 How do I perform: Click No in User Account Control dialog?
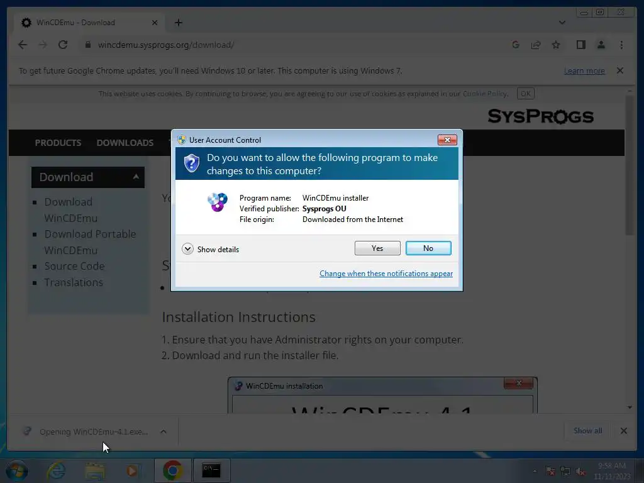(428, 248)
